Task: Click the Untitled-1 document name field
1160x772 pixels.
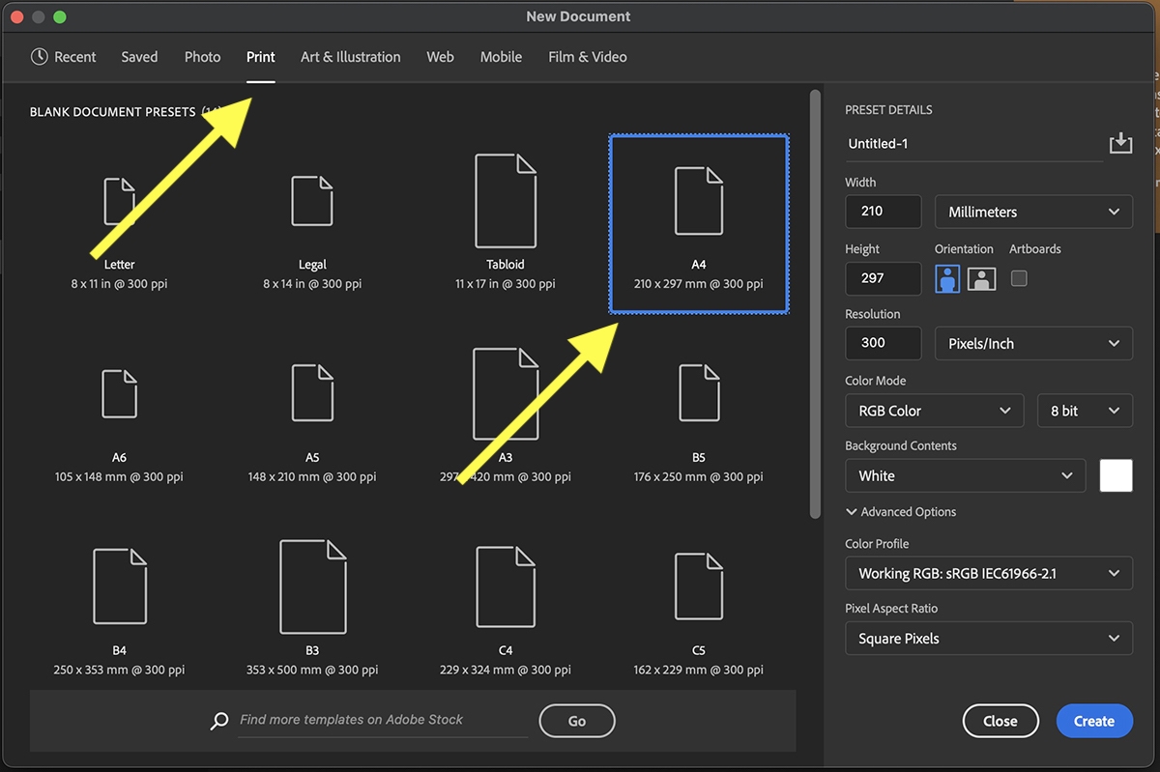Action: [973, 144]
